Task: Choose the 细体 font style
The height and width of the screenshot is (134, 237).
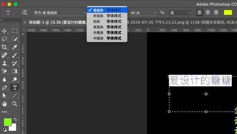Action: coord(107,22)
